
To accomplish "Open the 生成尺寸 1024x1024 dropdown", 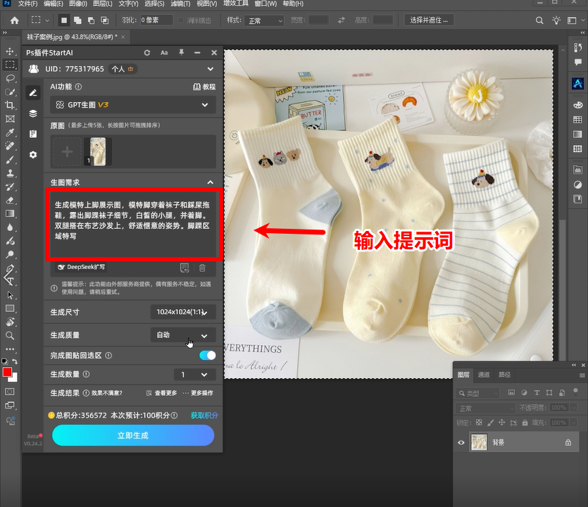I will tap(183, 312).
